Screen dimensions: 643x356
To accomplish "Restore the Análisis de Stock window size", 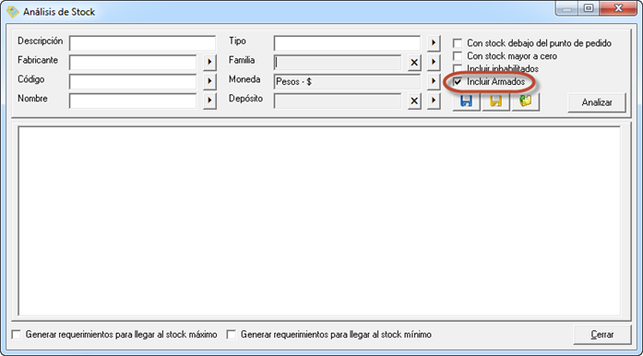I will pyautogui.click(x=589, y=8).
